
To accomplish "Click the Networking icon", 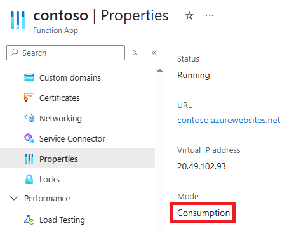I will [29, 118].
